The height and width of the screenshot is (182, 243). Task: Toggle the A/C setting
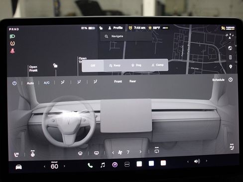[47, 83]
